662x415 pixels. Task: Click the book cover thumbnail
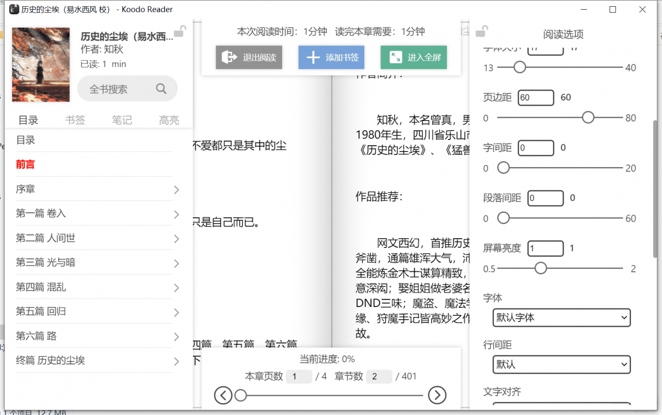(x=41, y=64)
